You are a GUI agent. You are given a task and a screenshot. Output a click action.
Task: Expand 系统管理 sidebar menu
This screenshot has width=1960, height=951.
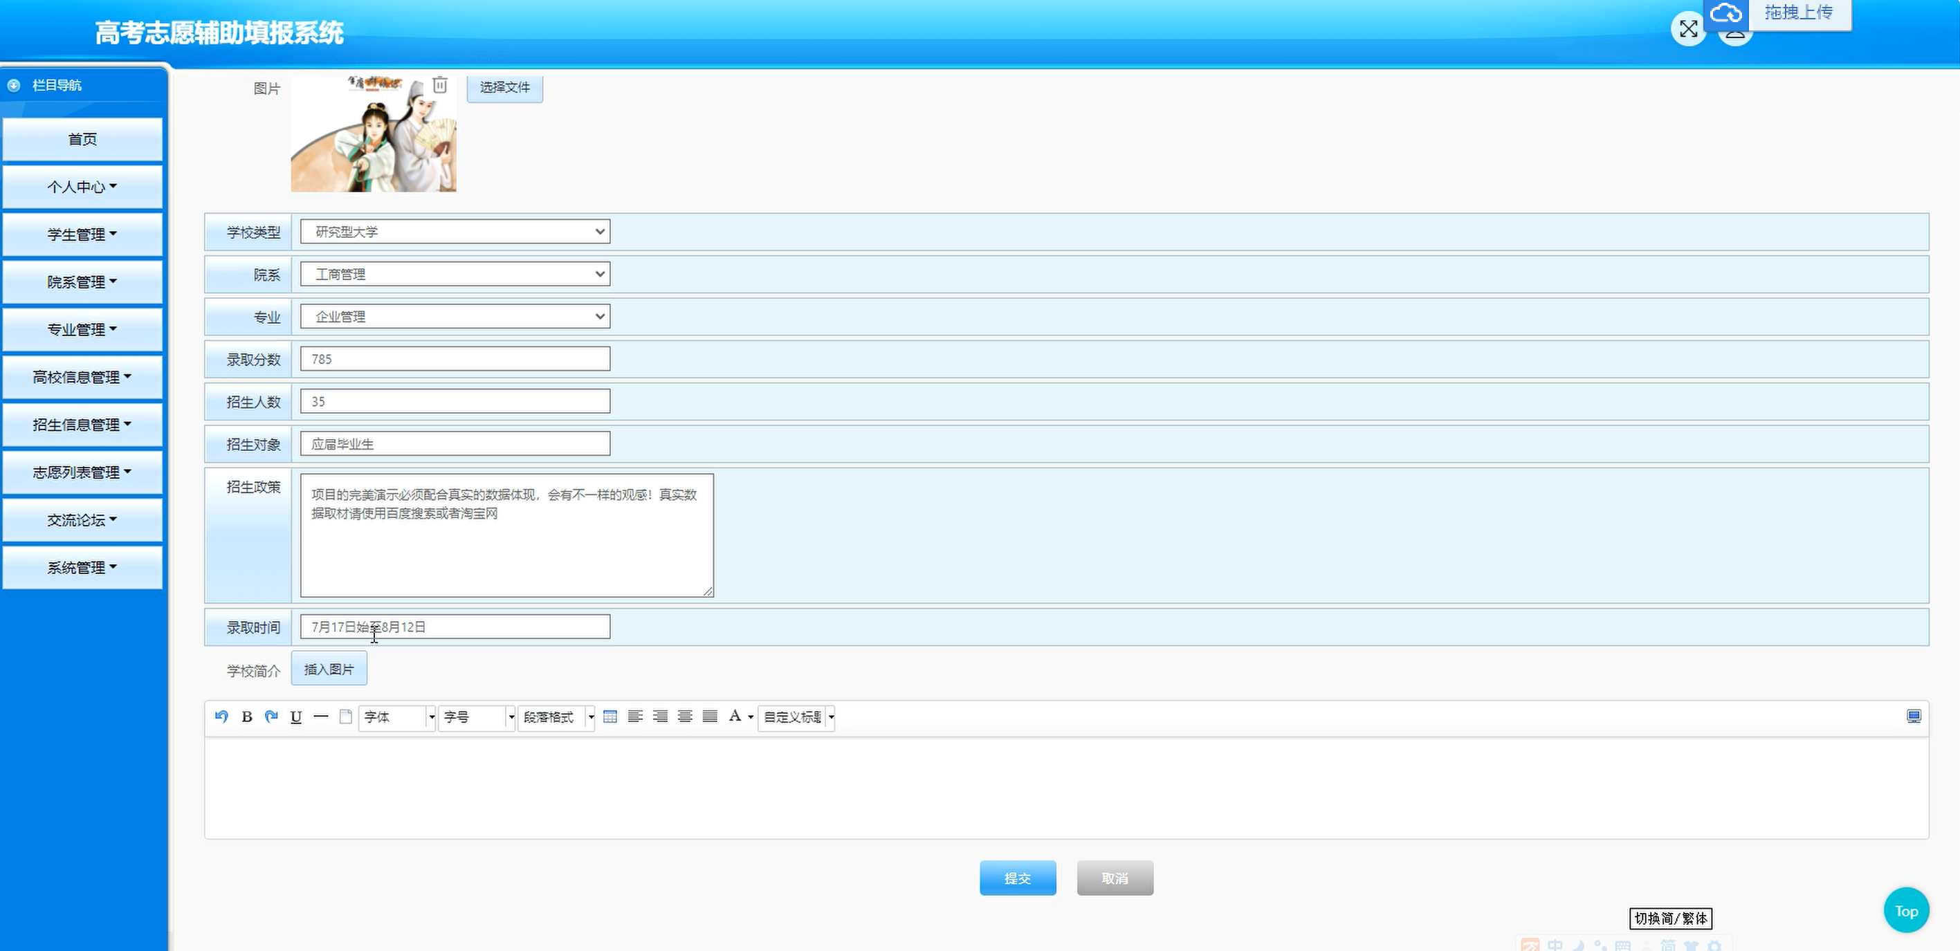pyautogui.click(x=82, y=568)
